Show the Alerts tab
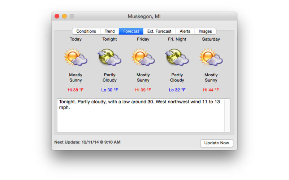The height and width of the screenshot is (180, 289). 185,31
